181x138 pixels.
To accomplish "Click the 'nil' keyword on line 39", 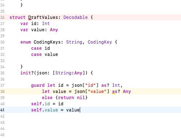I will (x=81, y=98).
